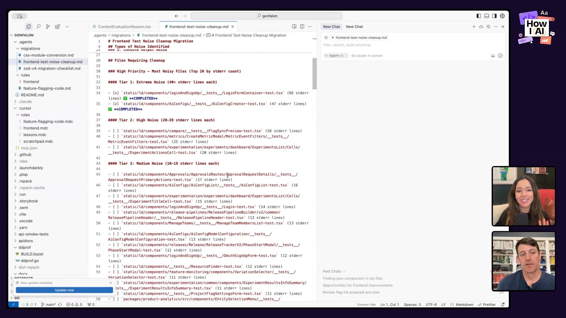Open chat panel more options ellipsis
The image size is (566, 318).
coord(496,26)
